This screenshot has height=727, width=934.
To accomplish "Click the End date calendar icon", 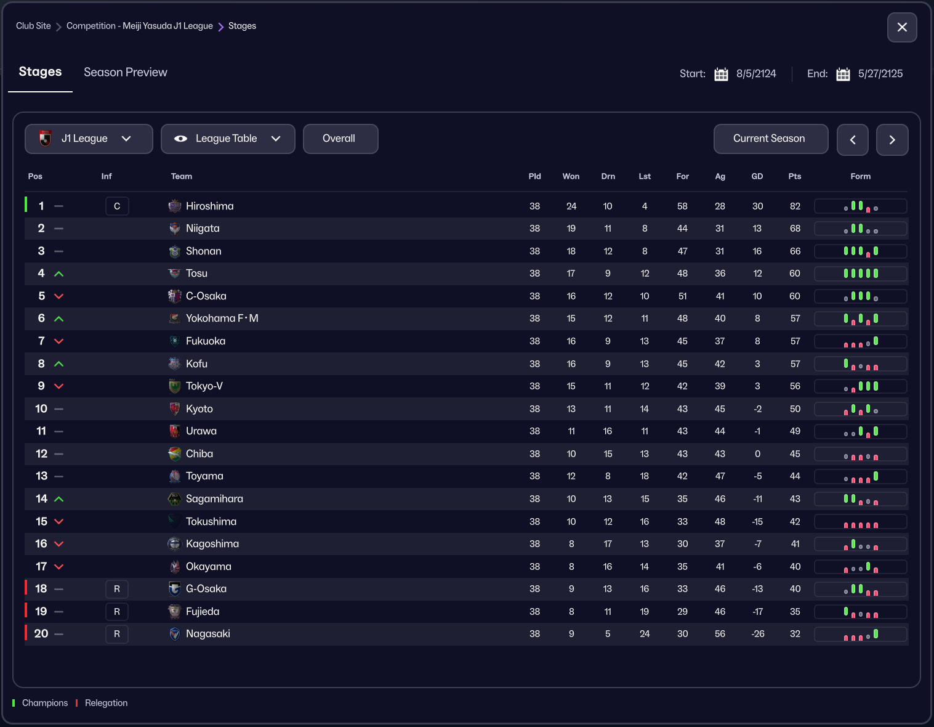I will (843, 74).
